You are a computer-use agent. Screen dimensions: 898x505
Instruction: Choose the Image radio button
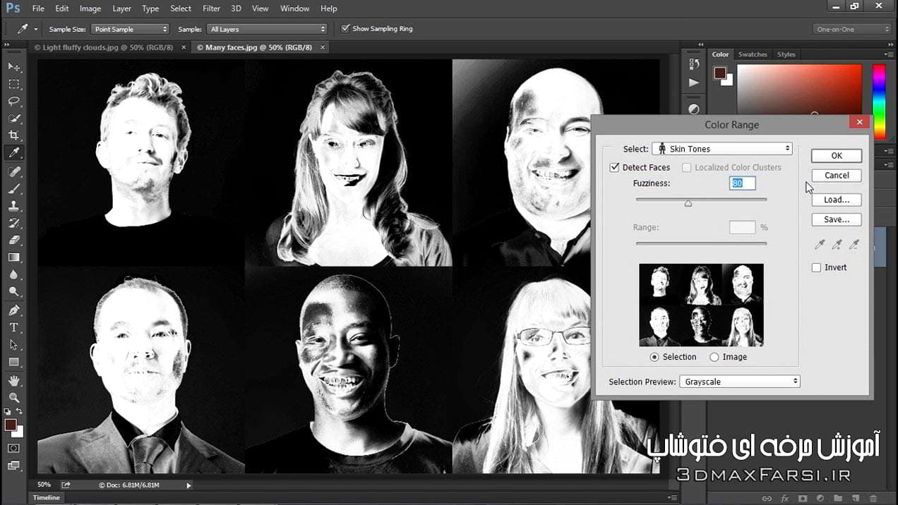[x=714, y=357]
